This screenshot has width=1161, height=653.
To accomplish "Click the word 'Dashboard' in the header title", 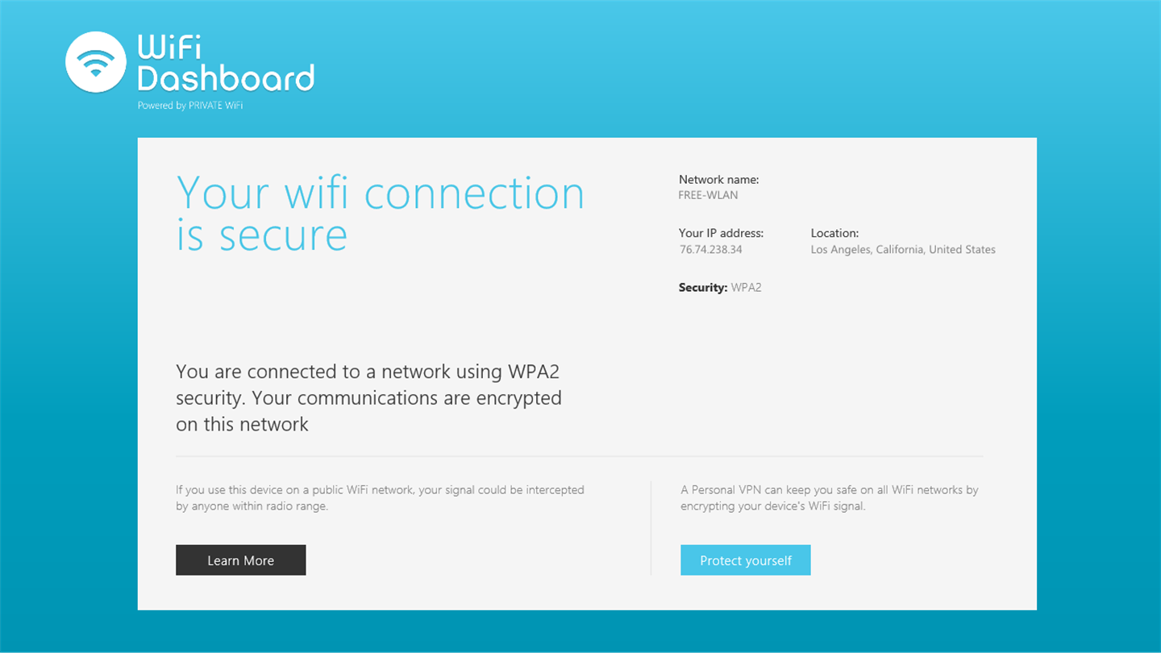I will [226, 78].
